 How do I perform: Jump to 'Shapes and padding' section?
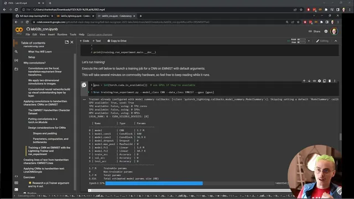coord(45,133)
